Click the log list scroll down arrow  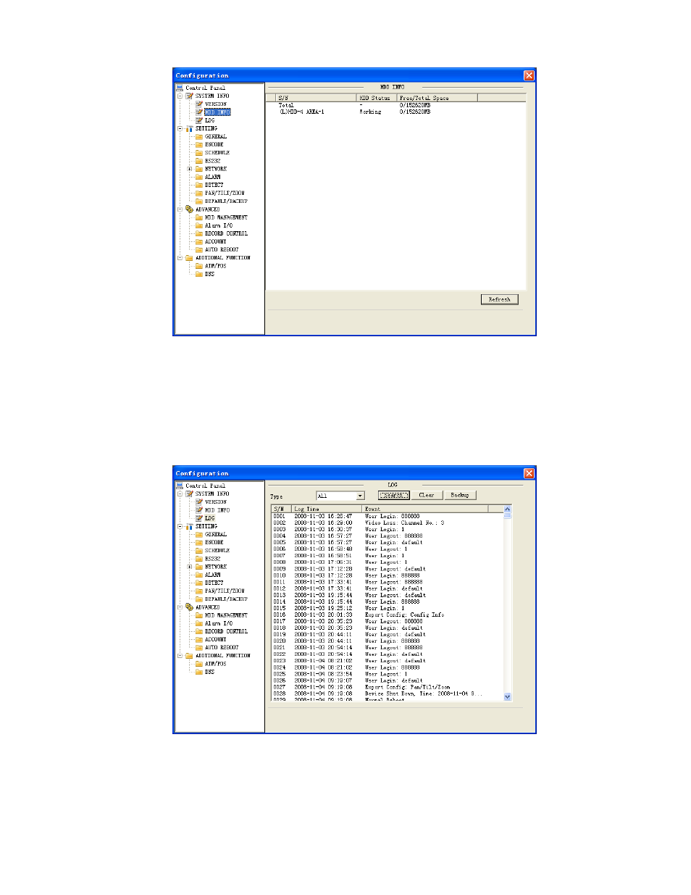tap(507, 696)
